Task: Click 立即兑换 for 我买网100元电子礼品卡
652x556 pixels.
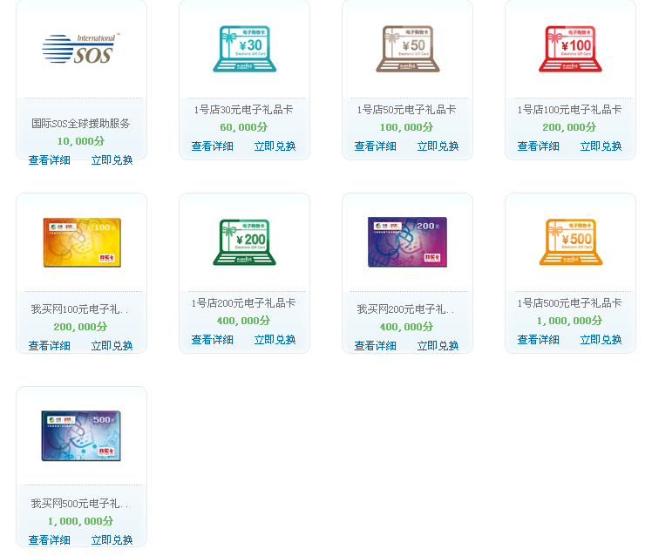Action: click(112, 346)
